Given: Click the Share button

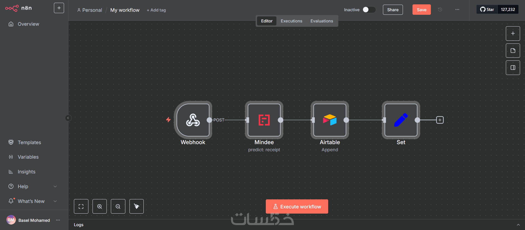Looking at the screenshot, I should pos(393,10).
